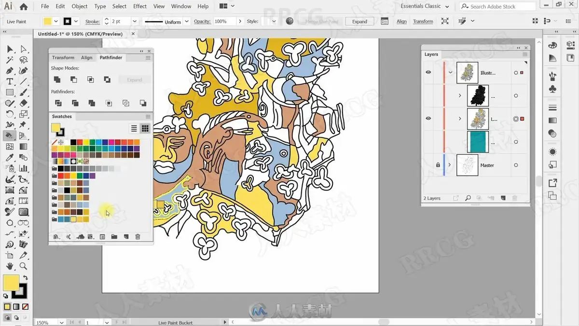Click Create New Layer icon in Layers
This screenshot has width=579, height=326.
click(503, 198)
